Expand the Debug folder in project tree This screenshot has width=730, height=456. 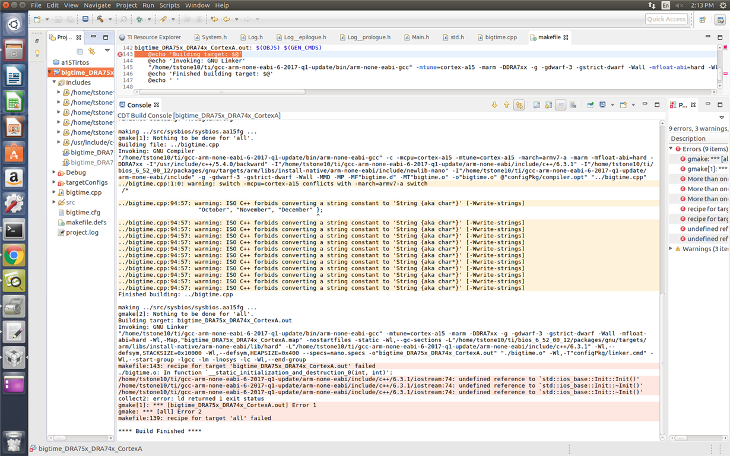pos(54,172)
